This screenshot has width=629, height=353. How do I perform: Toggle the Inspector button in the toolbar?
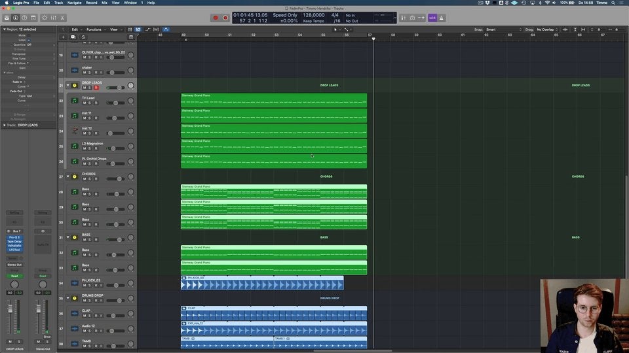point(15,18)
